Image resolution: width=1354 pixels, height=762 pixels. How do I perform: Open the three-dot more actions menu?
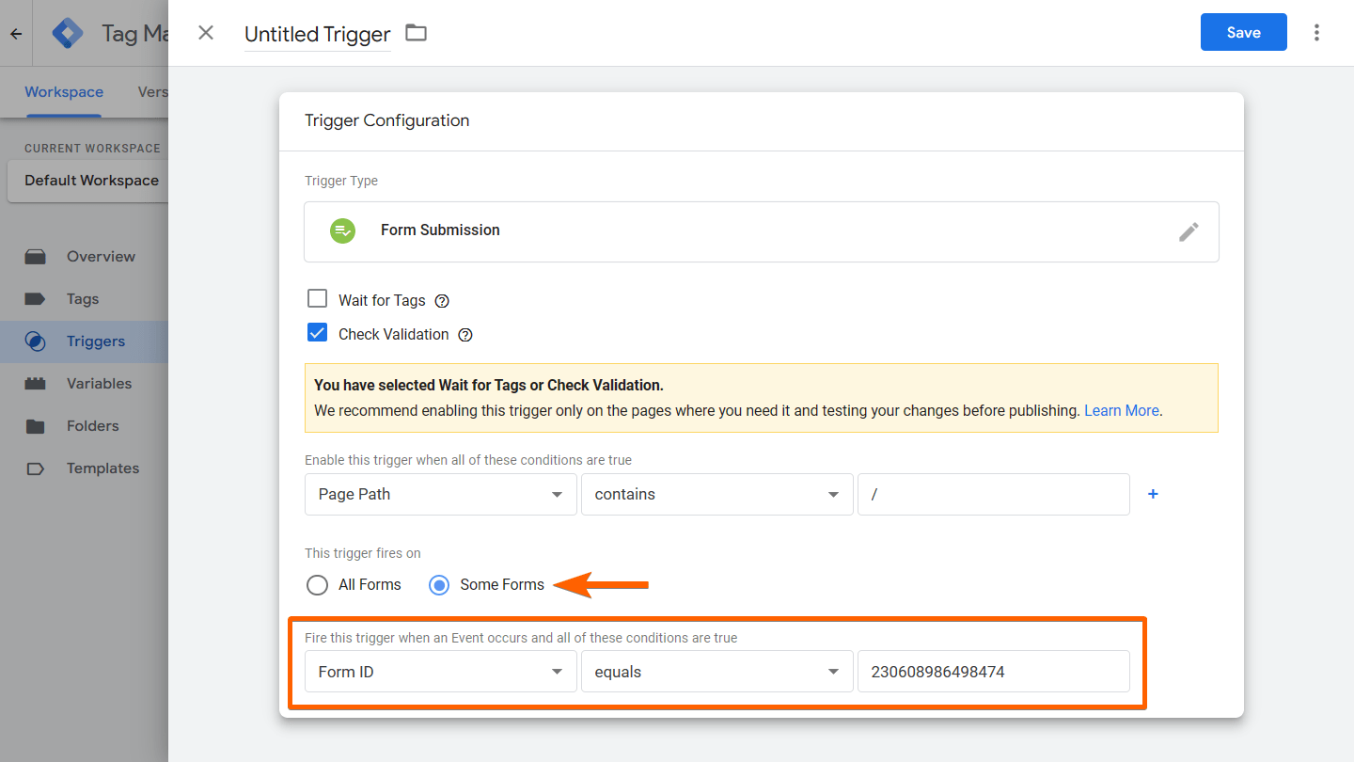[1316, 33]
